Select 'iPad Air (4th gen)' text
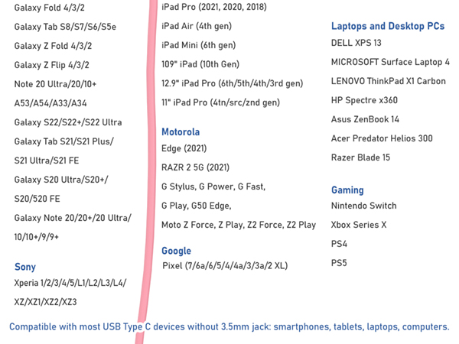This screenshot has height=344, width=459. [197, 26]
